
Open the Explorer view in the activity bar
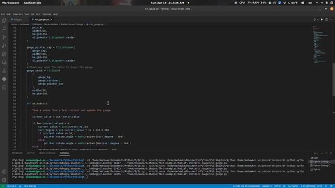(4, 21)
